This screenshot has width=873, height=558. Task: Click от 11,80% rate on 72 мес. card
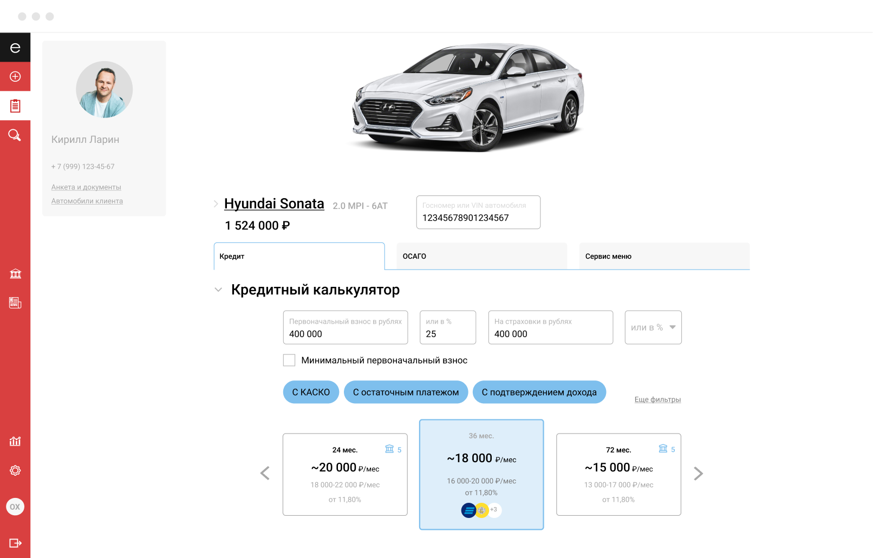click(618, 500)
